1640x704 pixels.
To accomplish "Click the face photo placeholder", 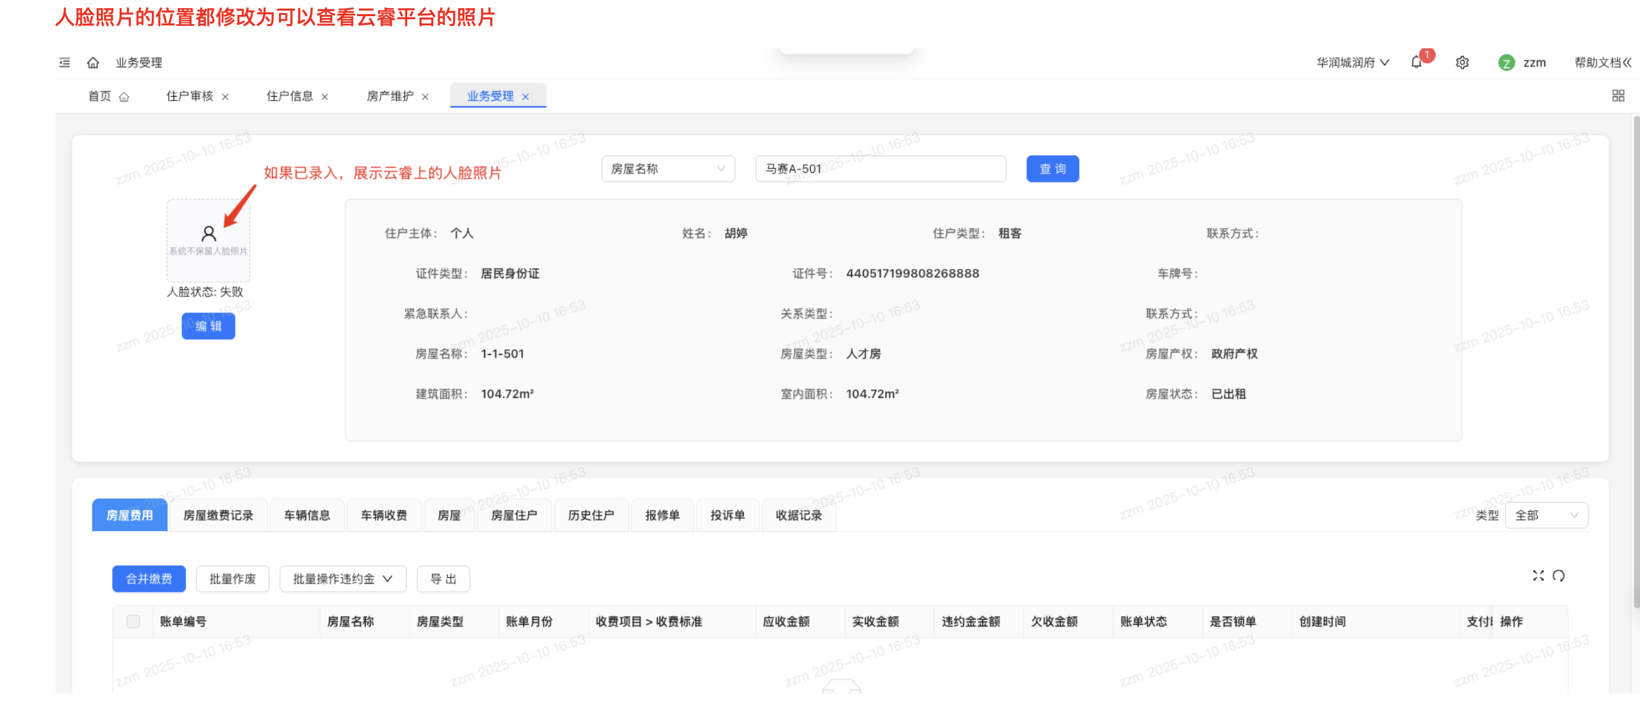I will point(208,240).
